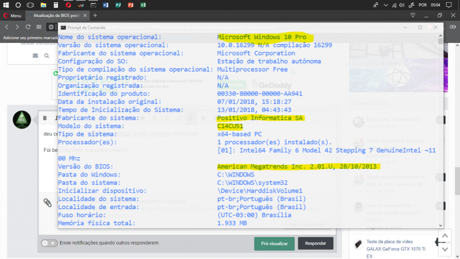Open Opera Speed Dial grid

(x=39, y=27)
